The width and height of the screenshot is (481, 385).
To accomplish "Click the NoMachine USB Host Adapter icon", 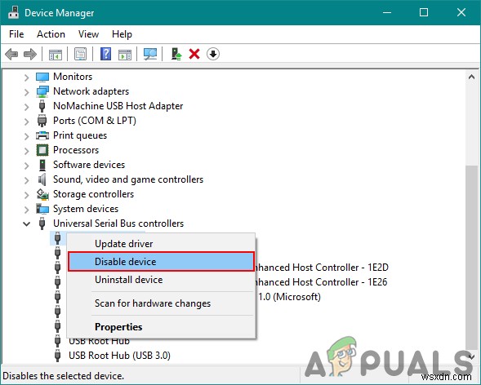I will [x=42, y=106].
